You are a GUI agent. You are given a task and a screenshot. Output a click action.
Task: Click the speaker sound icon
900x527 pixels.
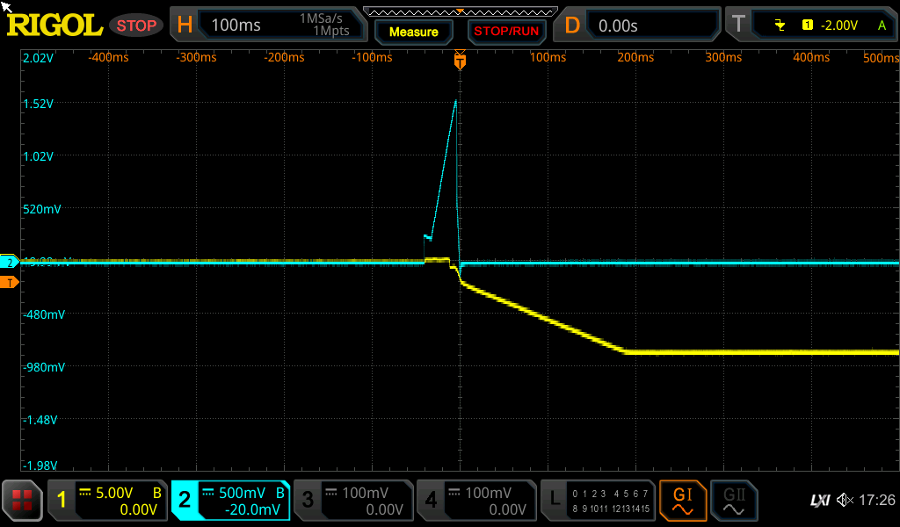[845, 501]
